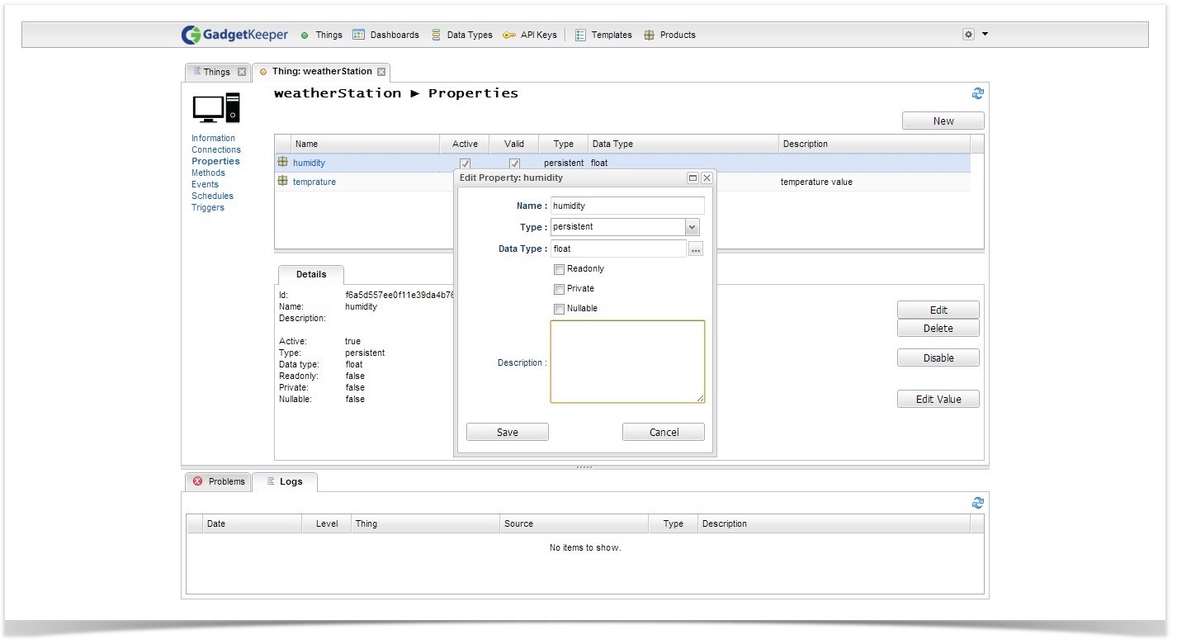1177x644 pixels.
Task: Open Templates in the top bar
Action: (603, 35)
